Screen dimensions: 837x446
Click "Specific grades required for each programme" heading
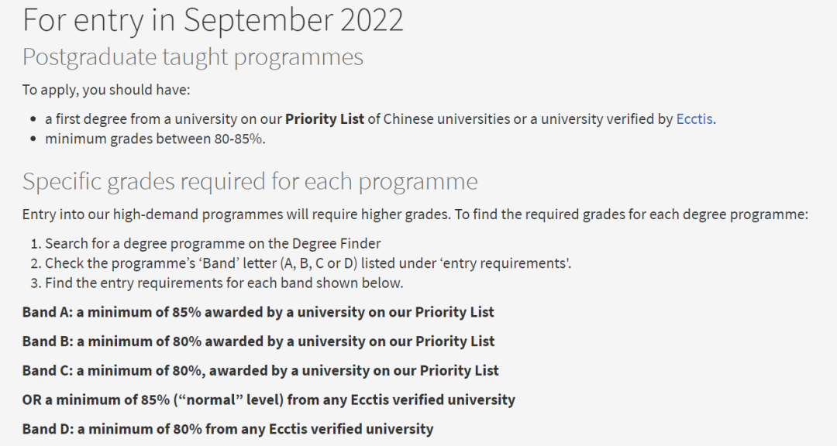click(x=250, y=181)
